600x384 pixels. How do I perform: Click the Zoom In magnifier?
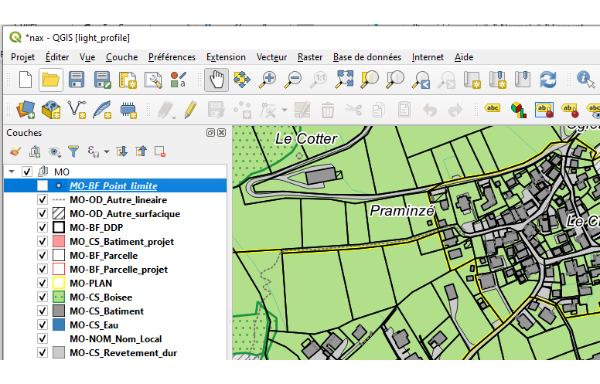[268, 80]
